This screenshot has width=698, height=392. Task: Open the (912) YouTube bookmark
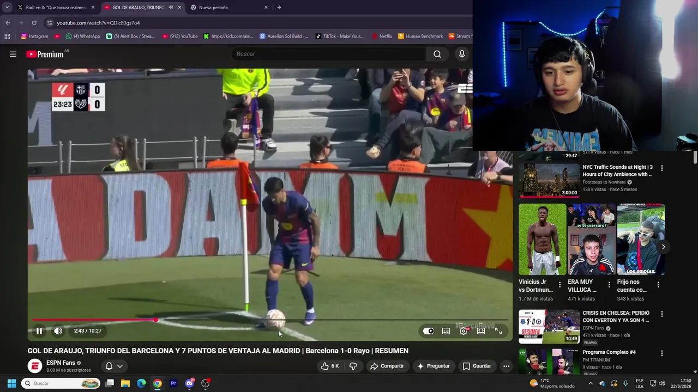coord(180,36)
